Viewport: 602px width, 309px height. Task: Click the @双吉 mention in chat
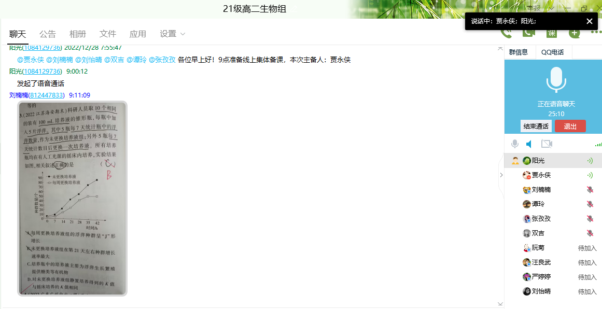tap(115, 60)
